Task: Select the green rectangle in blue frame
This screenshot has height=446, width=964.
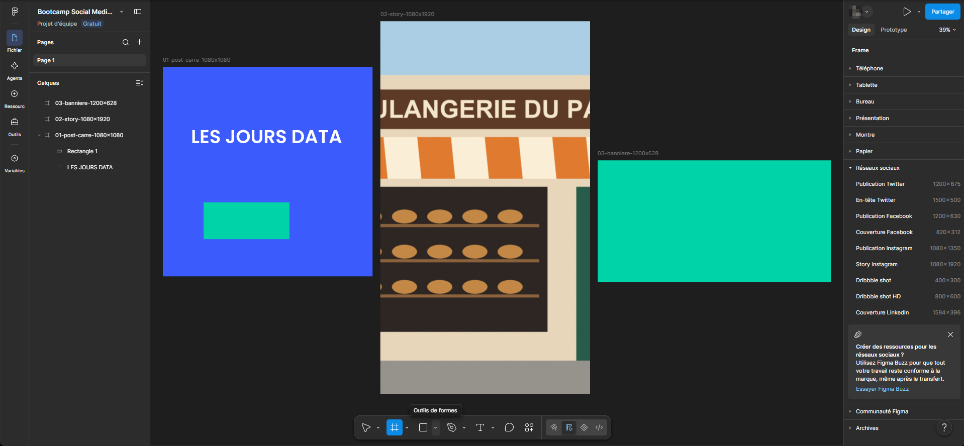Action: [246, 220]
